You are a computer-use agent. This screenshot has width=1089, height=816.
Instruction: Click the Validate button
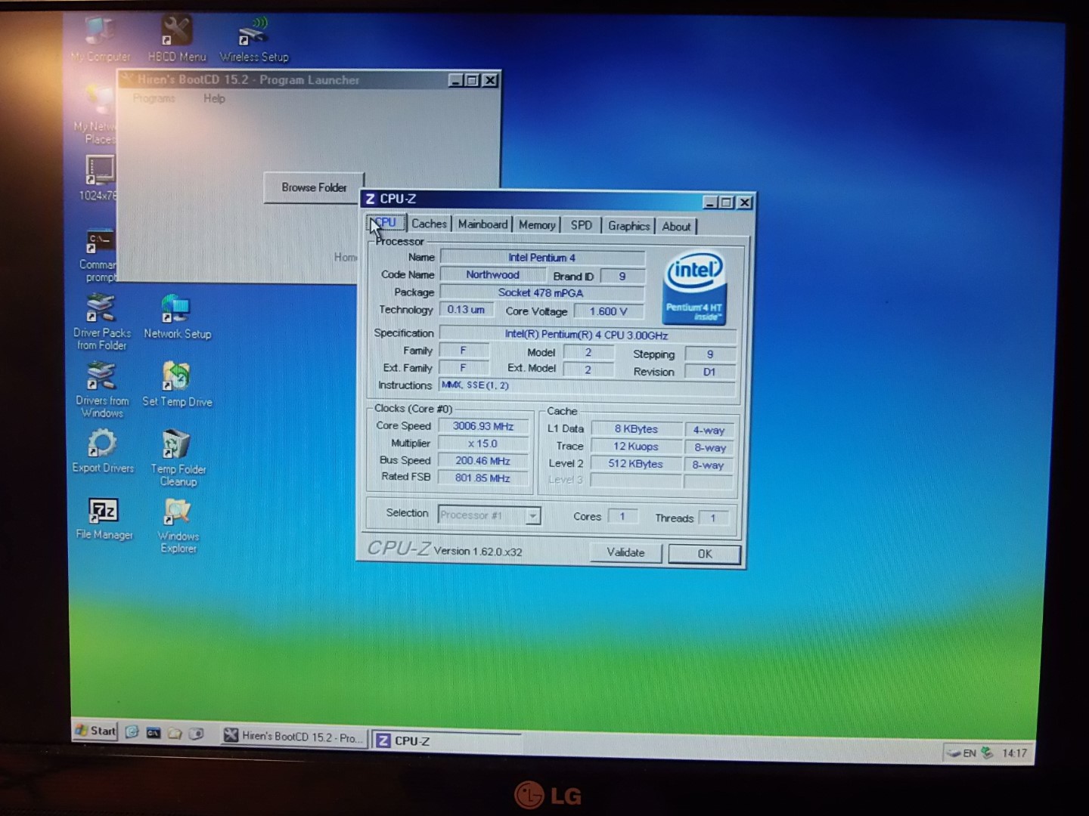click(626, 552)
